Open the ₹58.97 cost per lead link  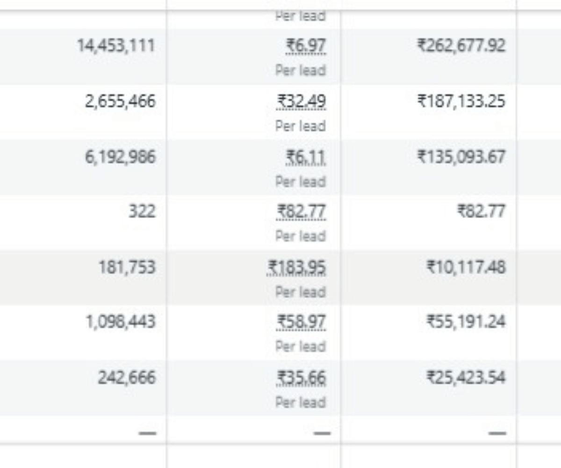click(x=302, y=322)
